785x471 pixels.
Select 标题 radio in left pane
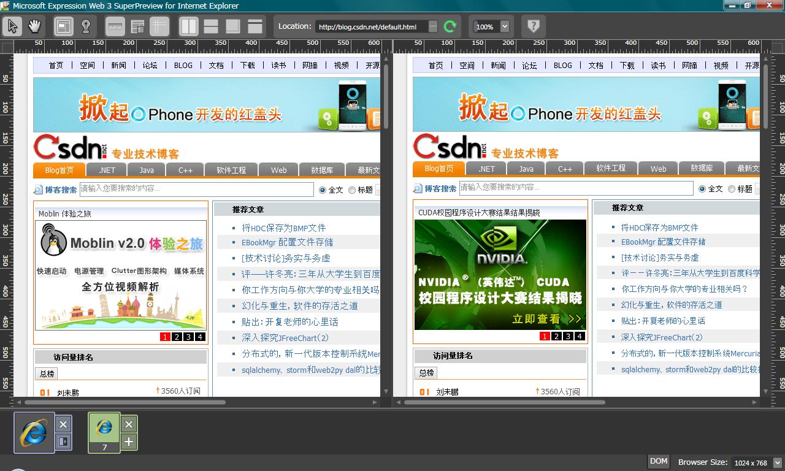tap(352, 190)
